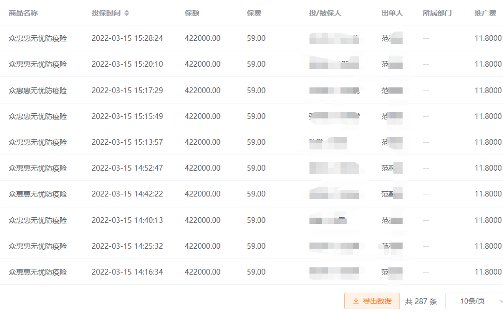
Task: Select the 出单人 column header
Action: (392, 13)
